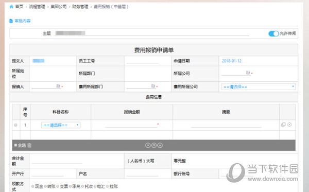Screen dimensions: 309x192
Task: Click the 摘要 column header
Action: tap(226, 112)
